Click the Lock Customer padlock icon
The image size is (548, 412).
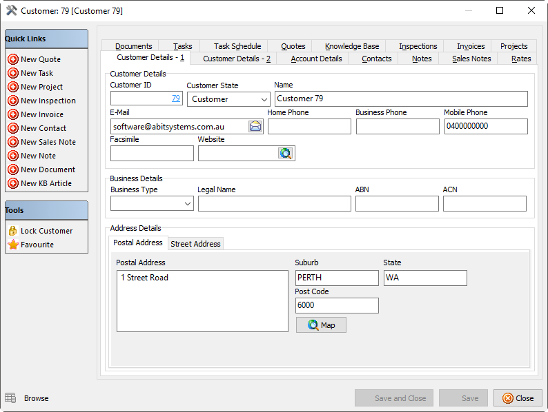coord(12,231)
